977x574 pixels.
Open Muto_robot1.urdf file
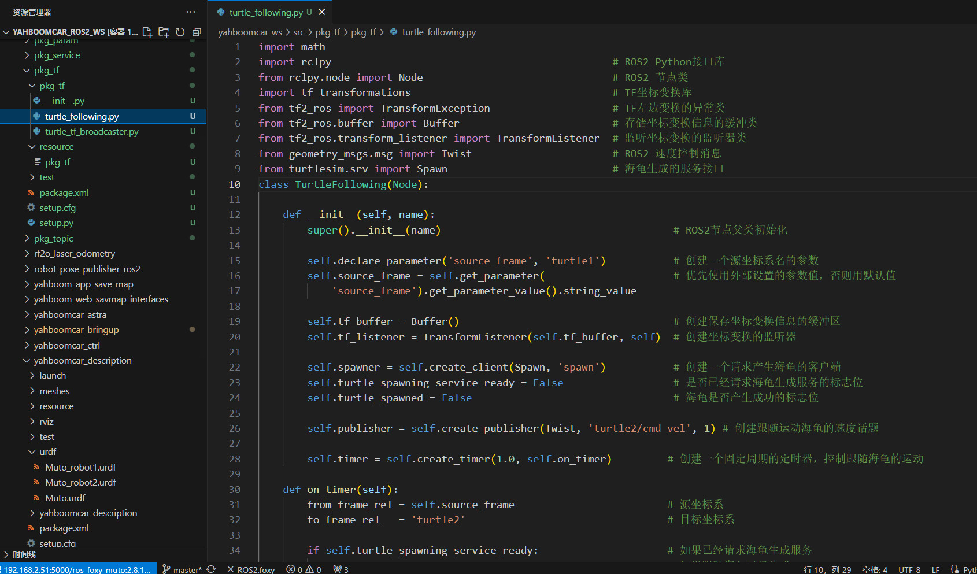coord(80,468)
